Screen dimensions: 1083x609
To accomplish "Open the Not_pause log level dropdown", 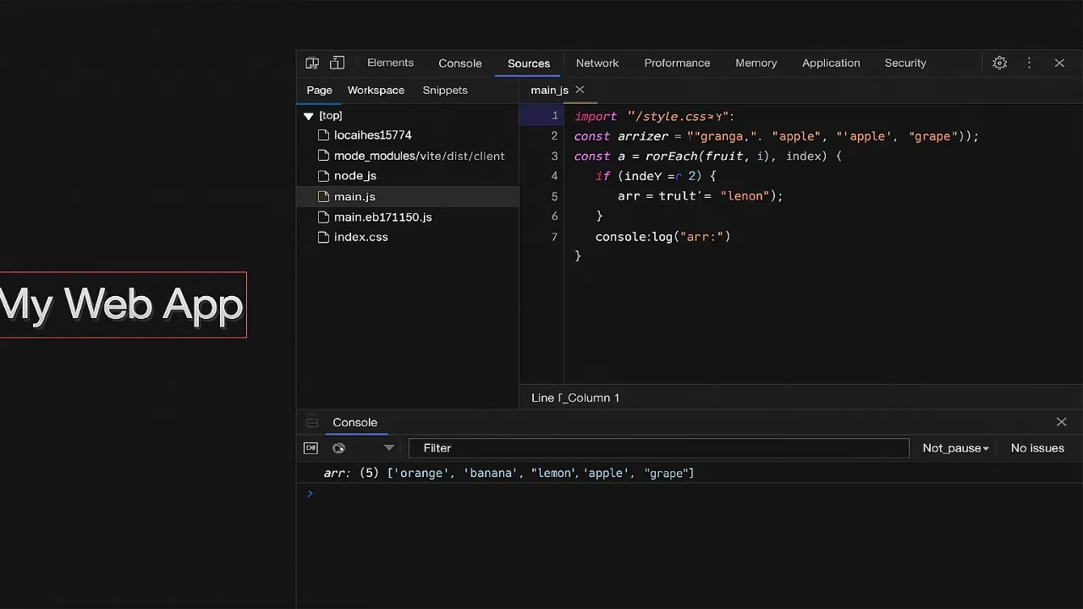I will (955, 448).
